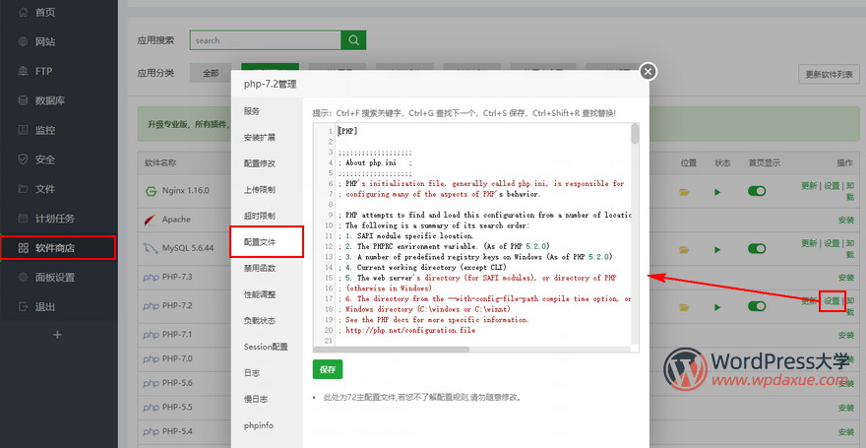This screenshot has width=866, height=448.
Task: Open the MySQL 5.6.44 folder location icon
Action: [x=684, y=249]
